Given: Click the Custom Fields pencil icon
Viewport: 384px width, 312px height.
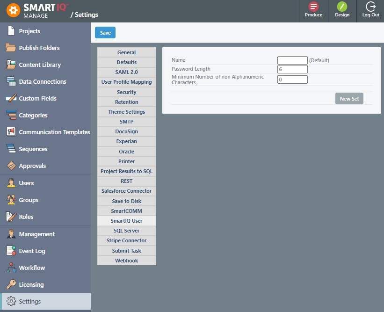Looking at the screenshot, I should 11,98.
